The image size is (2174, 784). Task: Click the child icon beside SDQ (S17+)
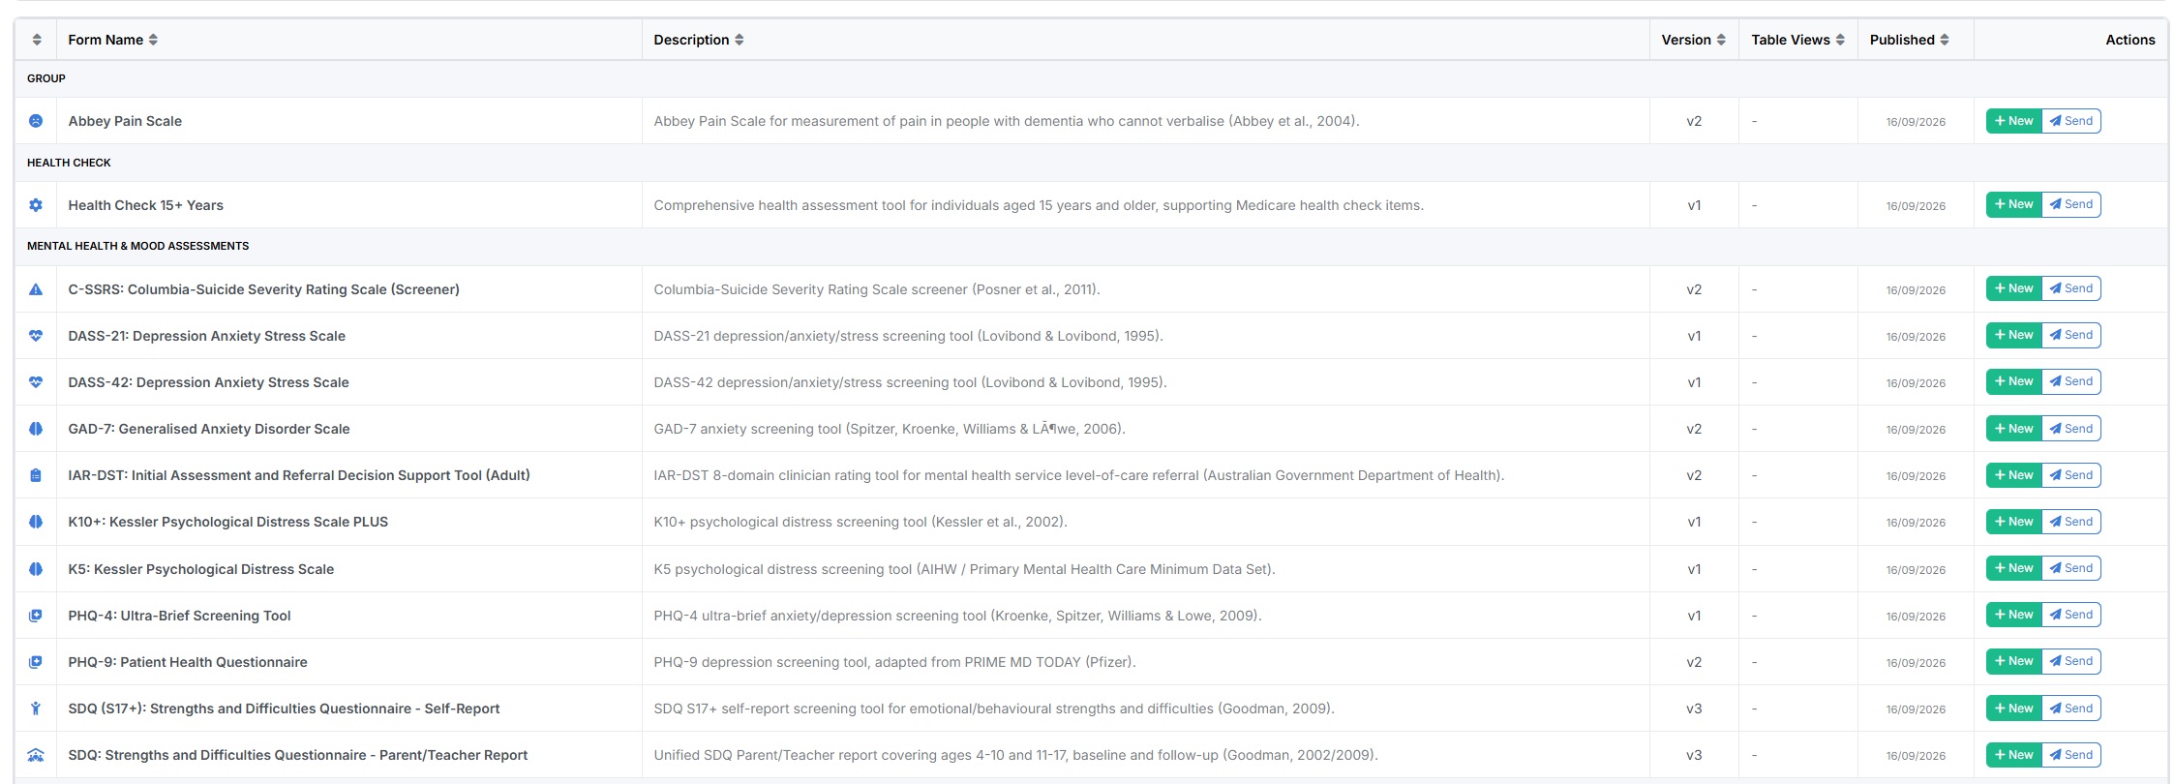[36, 709]
